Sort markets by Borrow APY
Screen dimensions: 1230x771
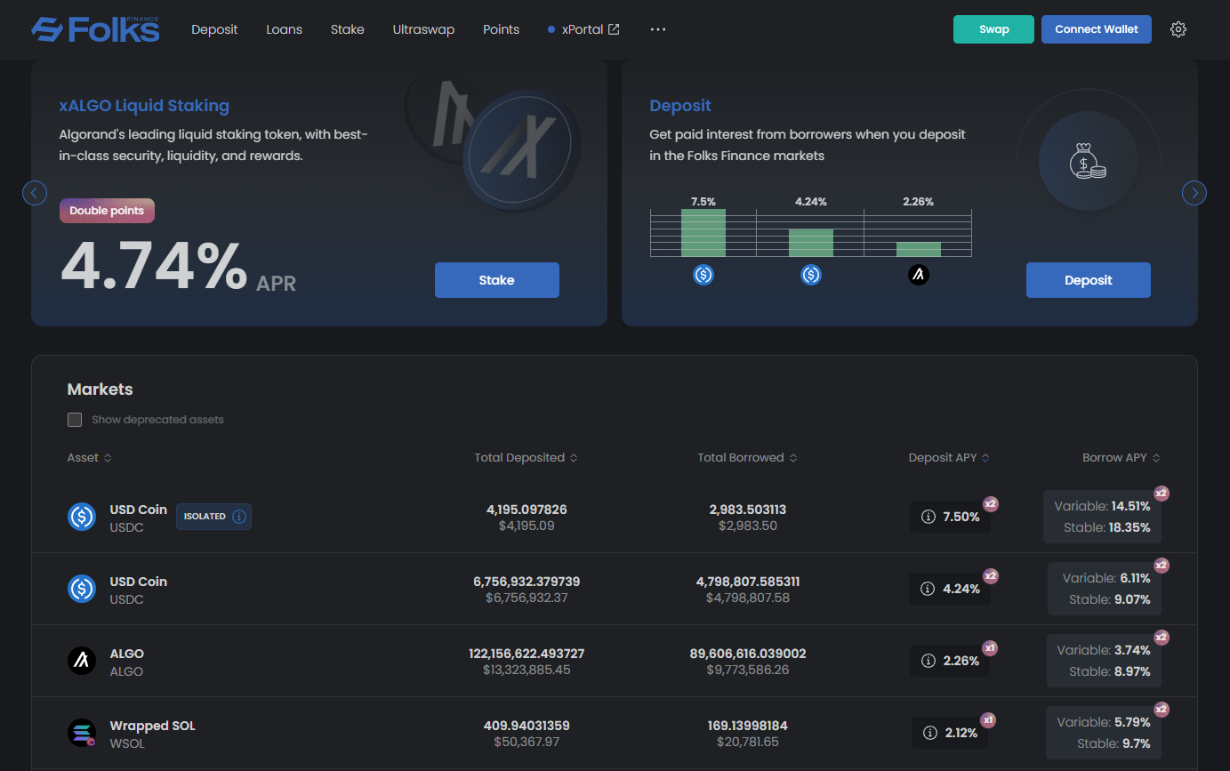click(x=1121, y=458)
